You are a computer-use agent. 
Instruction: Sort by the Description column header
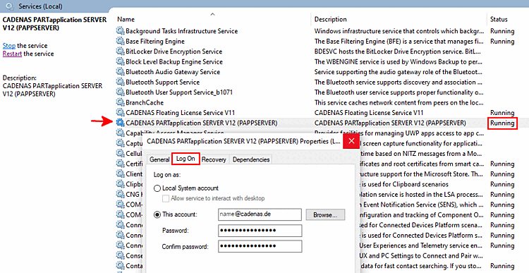click(x=330, y=19)
